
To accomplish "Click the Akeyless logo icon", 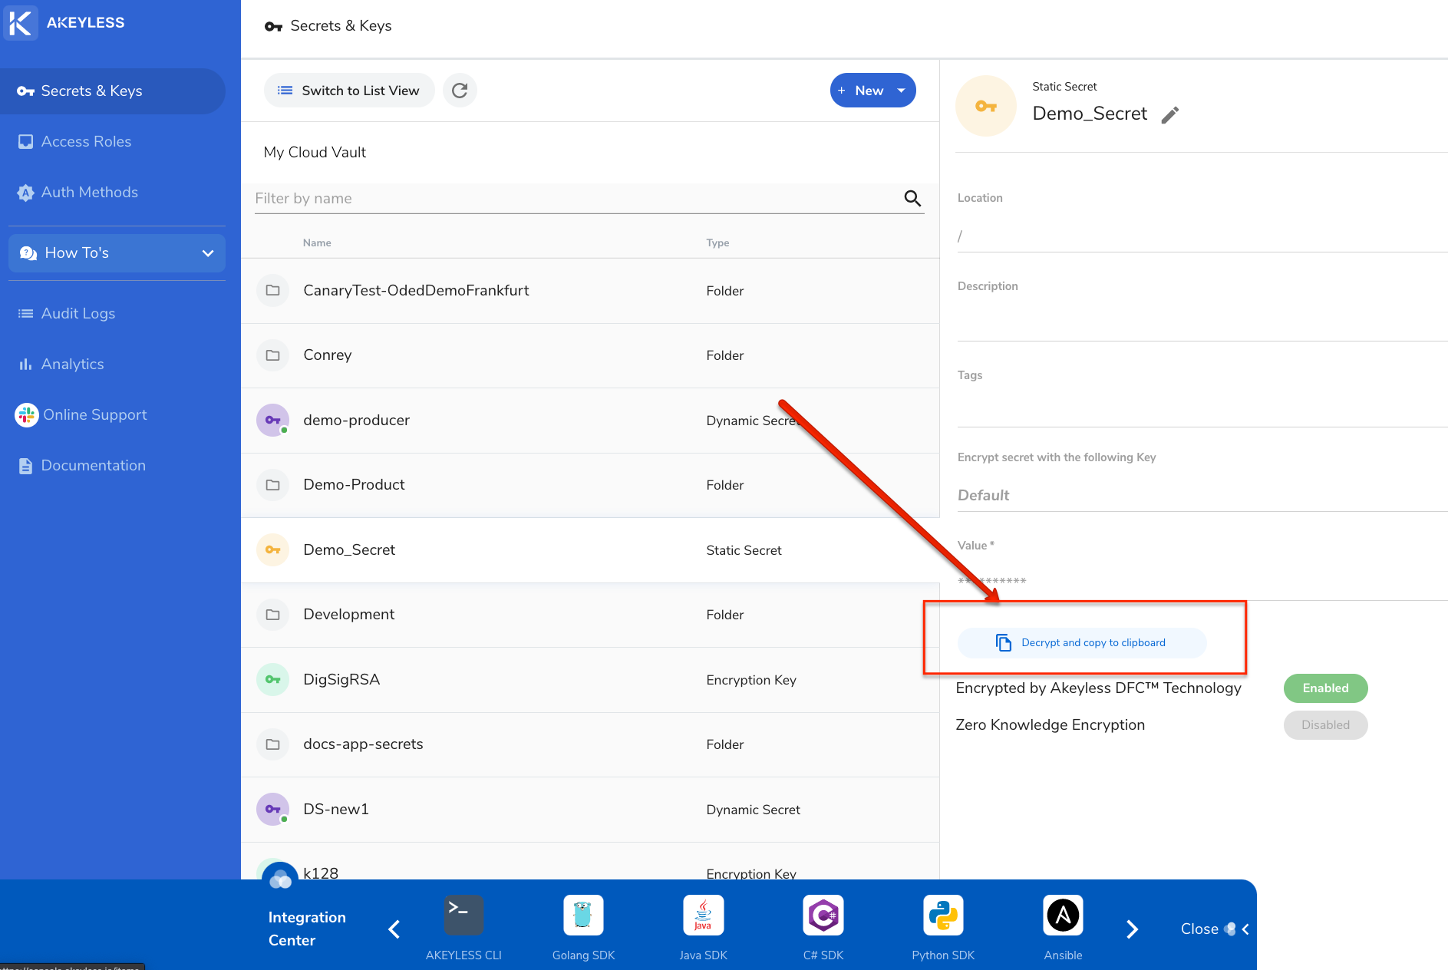I will (21, 22).
